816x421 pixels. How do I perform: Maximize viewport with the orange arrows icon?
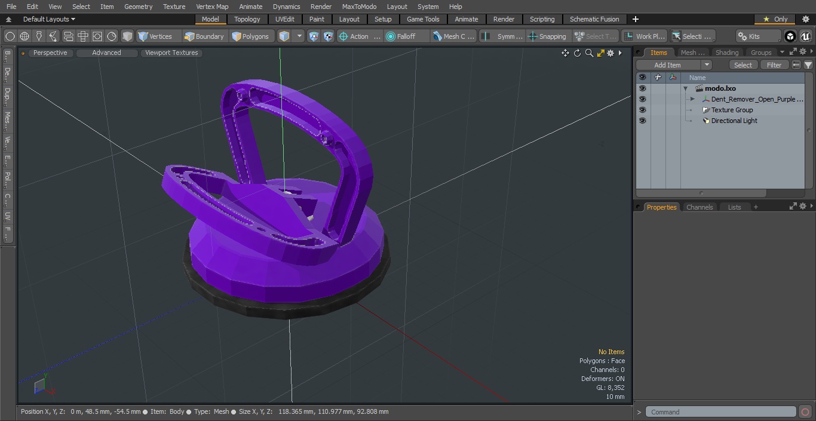(x=600, y=53)
